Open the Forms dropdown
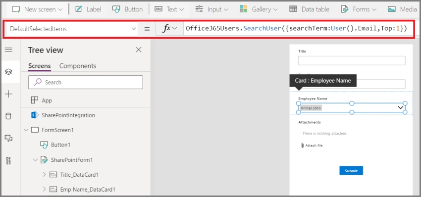This screenshot has height=197, width=421. pos(359,9)
